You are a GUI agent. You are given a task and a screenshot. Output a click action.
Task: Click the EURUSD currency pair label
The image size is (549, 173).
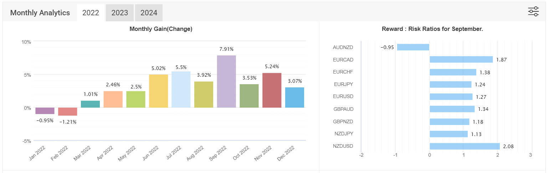(343, 97)
